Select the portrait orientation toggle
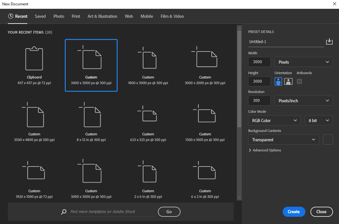Image resolution: width=339 pixels, height=224 pixels. click(278, 81)
